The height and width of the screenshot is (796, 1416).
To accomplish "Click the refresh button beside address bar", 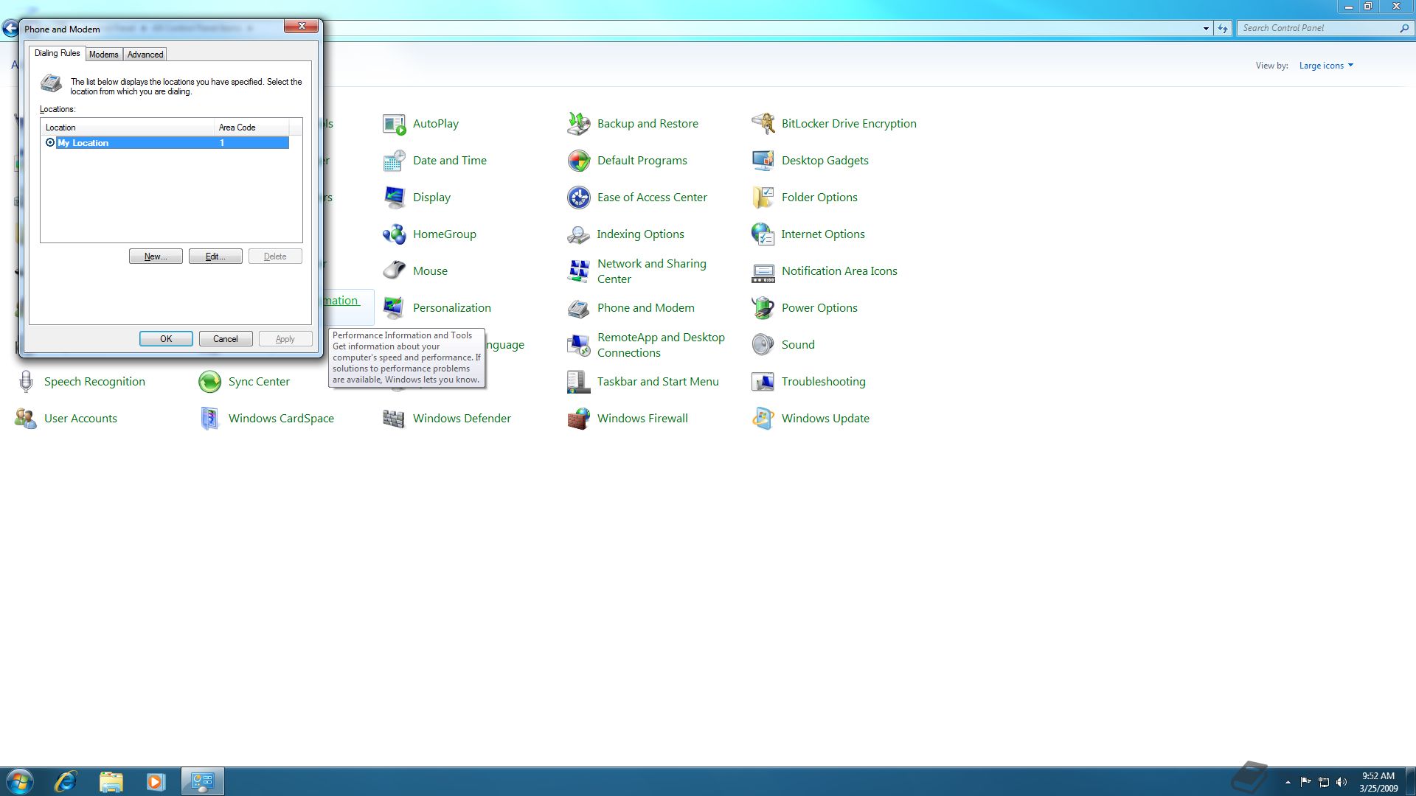I will (1223, 29).
